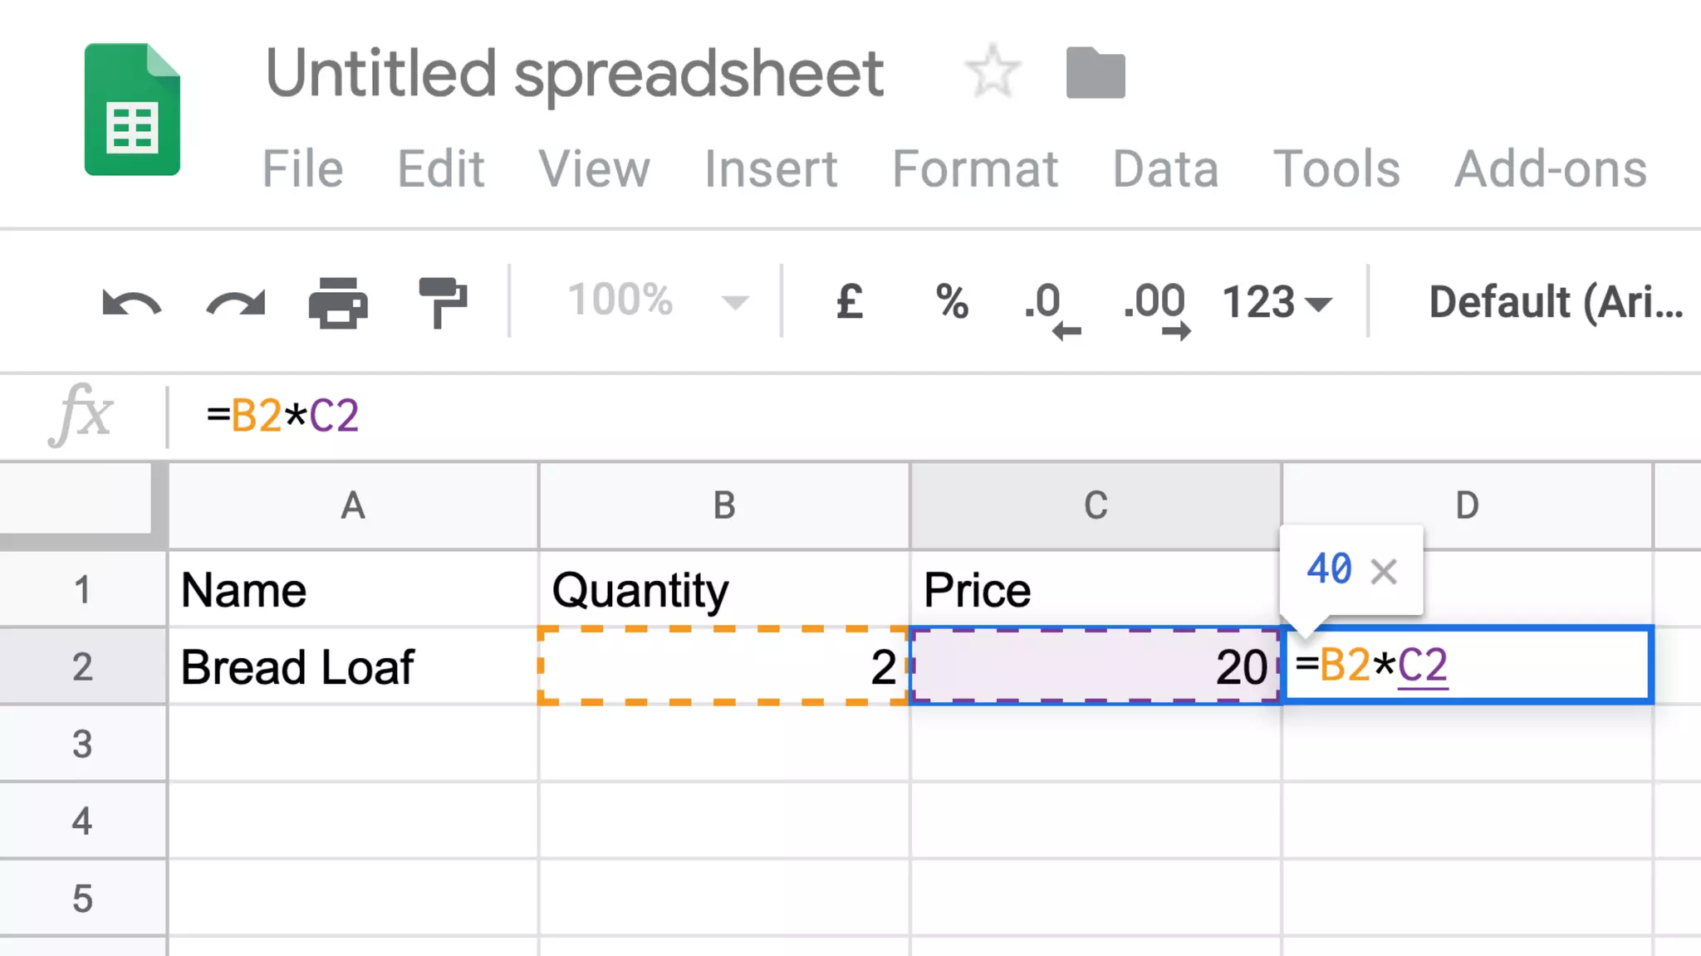Select the paint format roller icon

pyautogui.click(x=443, y=303)
